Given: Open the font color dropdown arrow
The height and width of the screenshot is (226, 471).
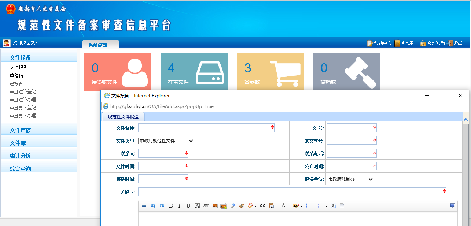Looking at the screenshot, I should point(289,206).
